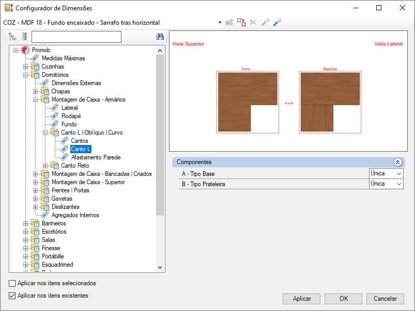Select Afastamento Parede in the tree
The height and width of the screenshot is (311, 415).
96,157
